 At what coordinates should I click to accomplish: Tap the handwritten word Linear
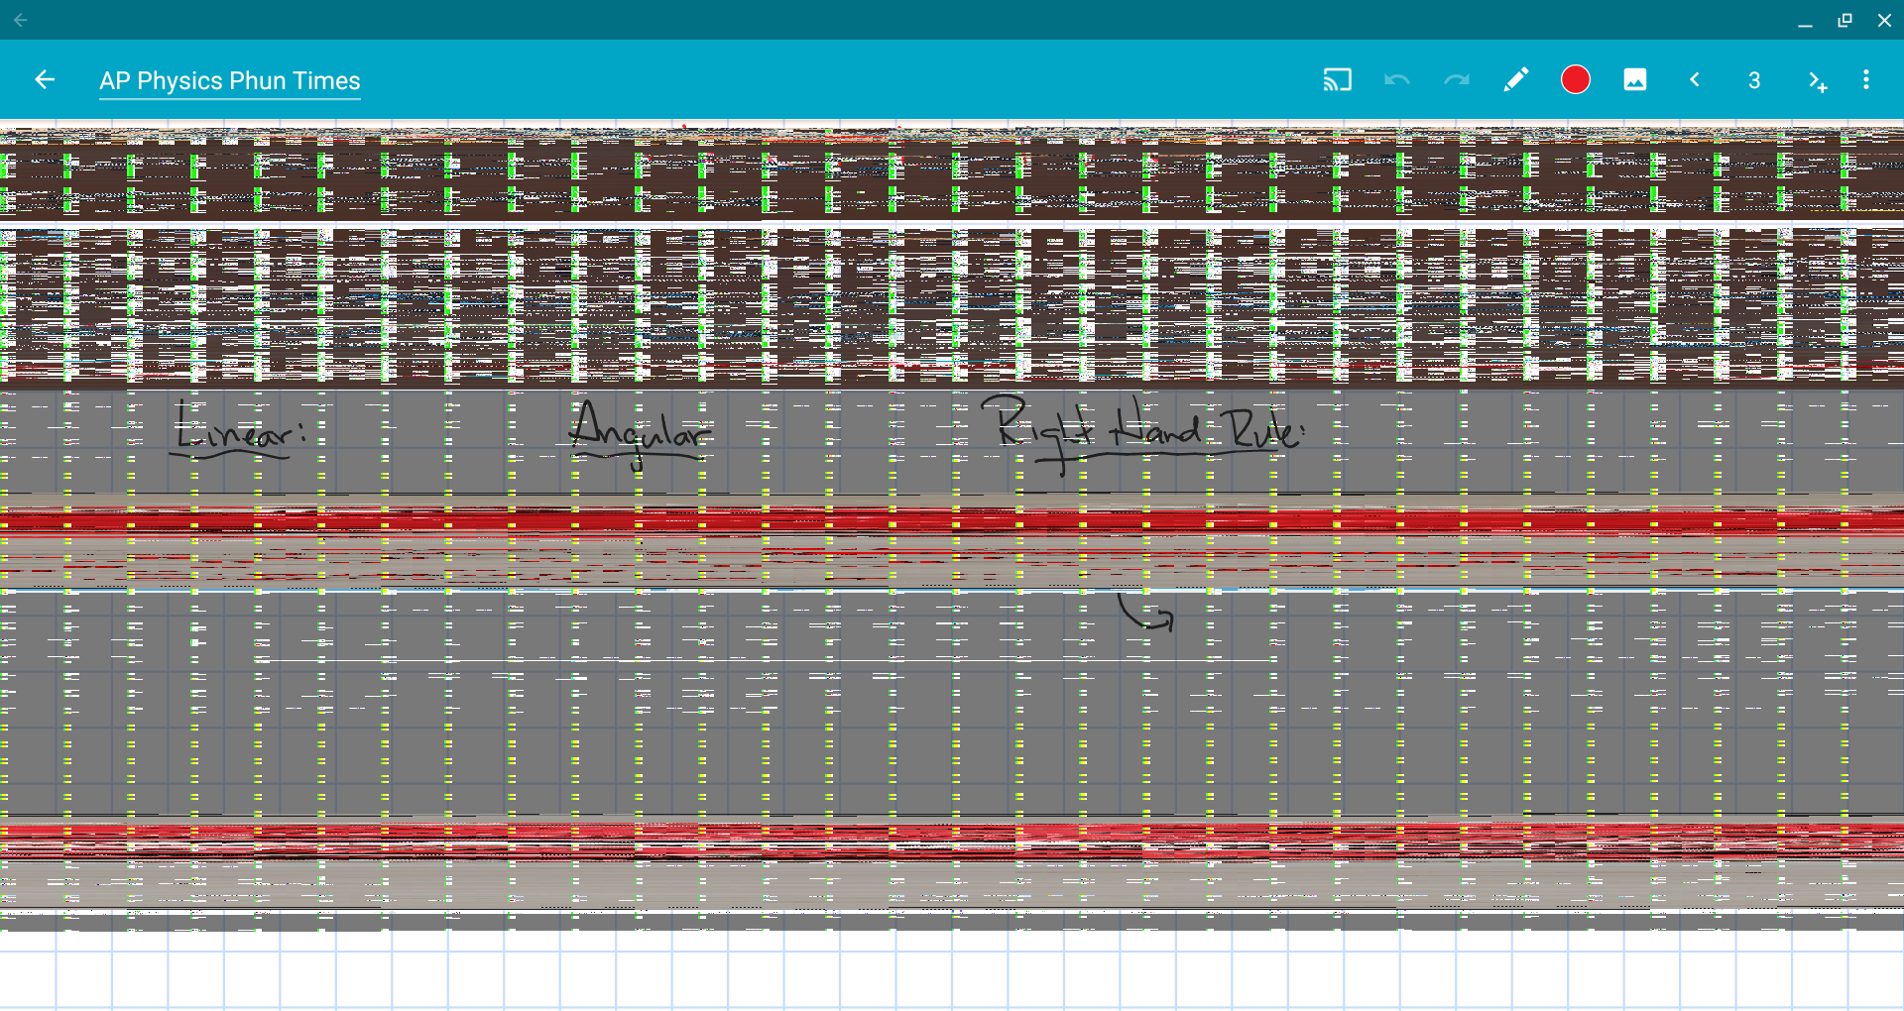(x=239, y=431)
